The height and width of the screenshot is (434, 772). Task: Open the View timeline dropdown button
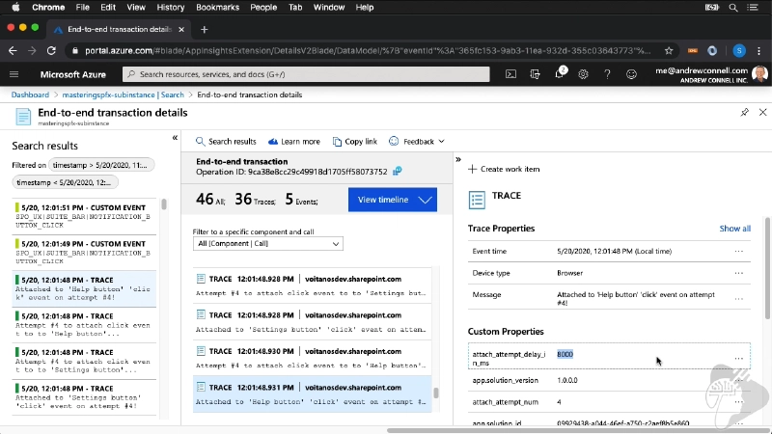[x=393, y=200]
